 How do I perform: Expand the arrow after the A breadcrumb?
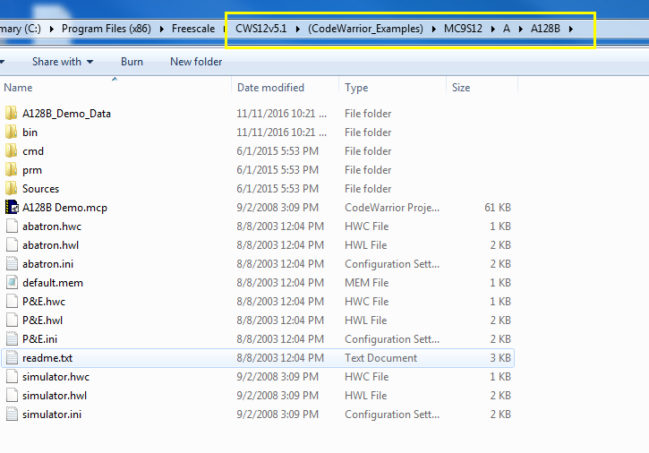pyautogui.click(x=521, y=29)
